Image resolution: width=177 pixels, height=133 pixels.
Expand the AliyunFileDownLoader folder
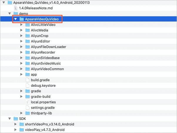click(21, 47)
